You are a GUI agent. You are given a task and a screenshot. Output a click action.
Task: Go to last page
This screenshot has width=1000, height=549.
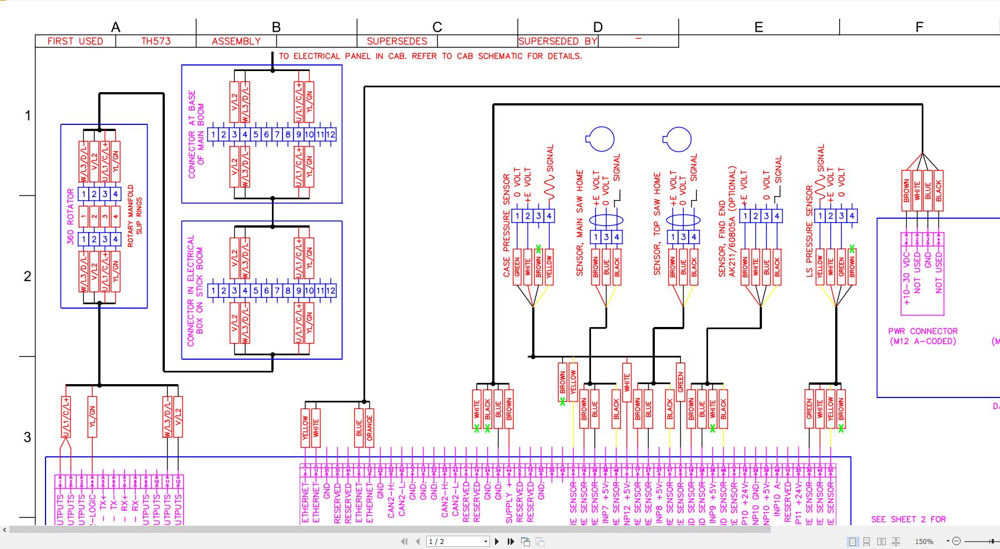511,541
